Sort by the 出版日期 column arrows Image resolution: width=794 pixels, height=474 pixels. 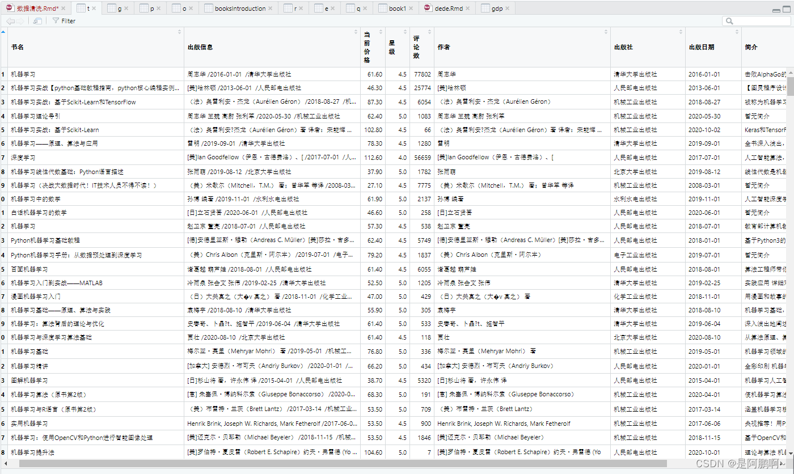click(x=737, y=32)
